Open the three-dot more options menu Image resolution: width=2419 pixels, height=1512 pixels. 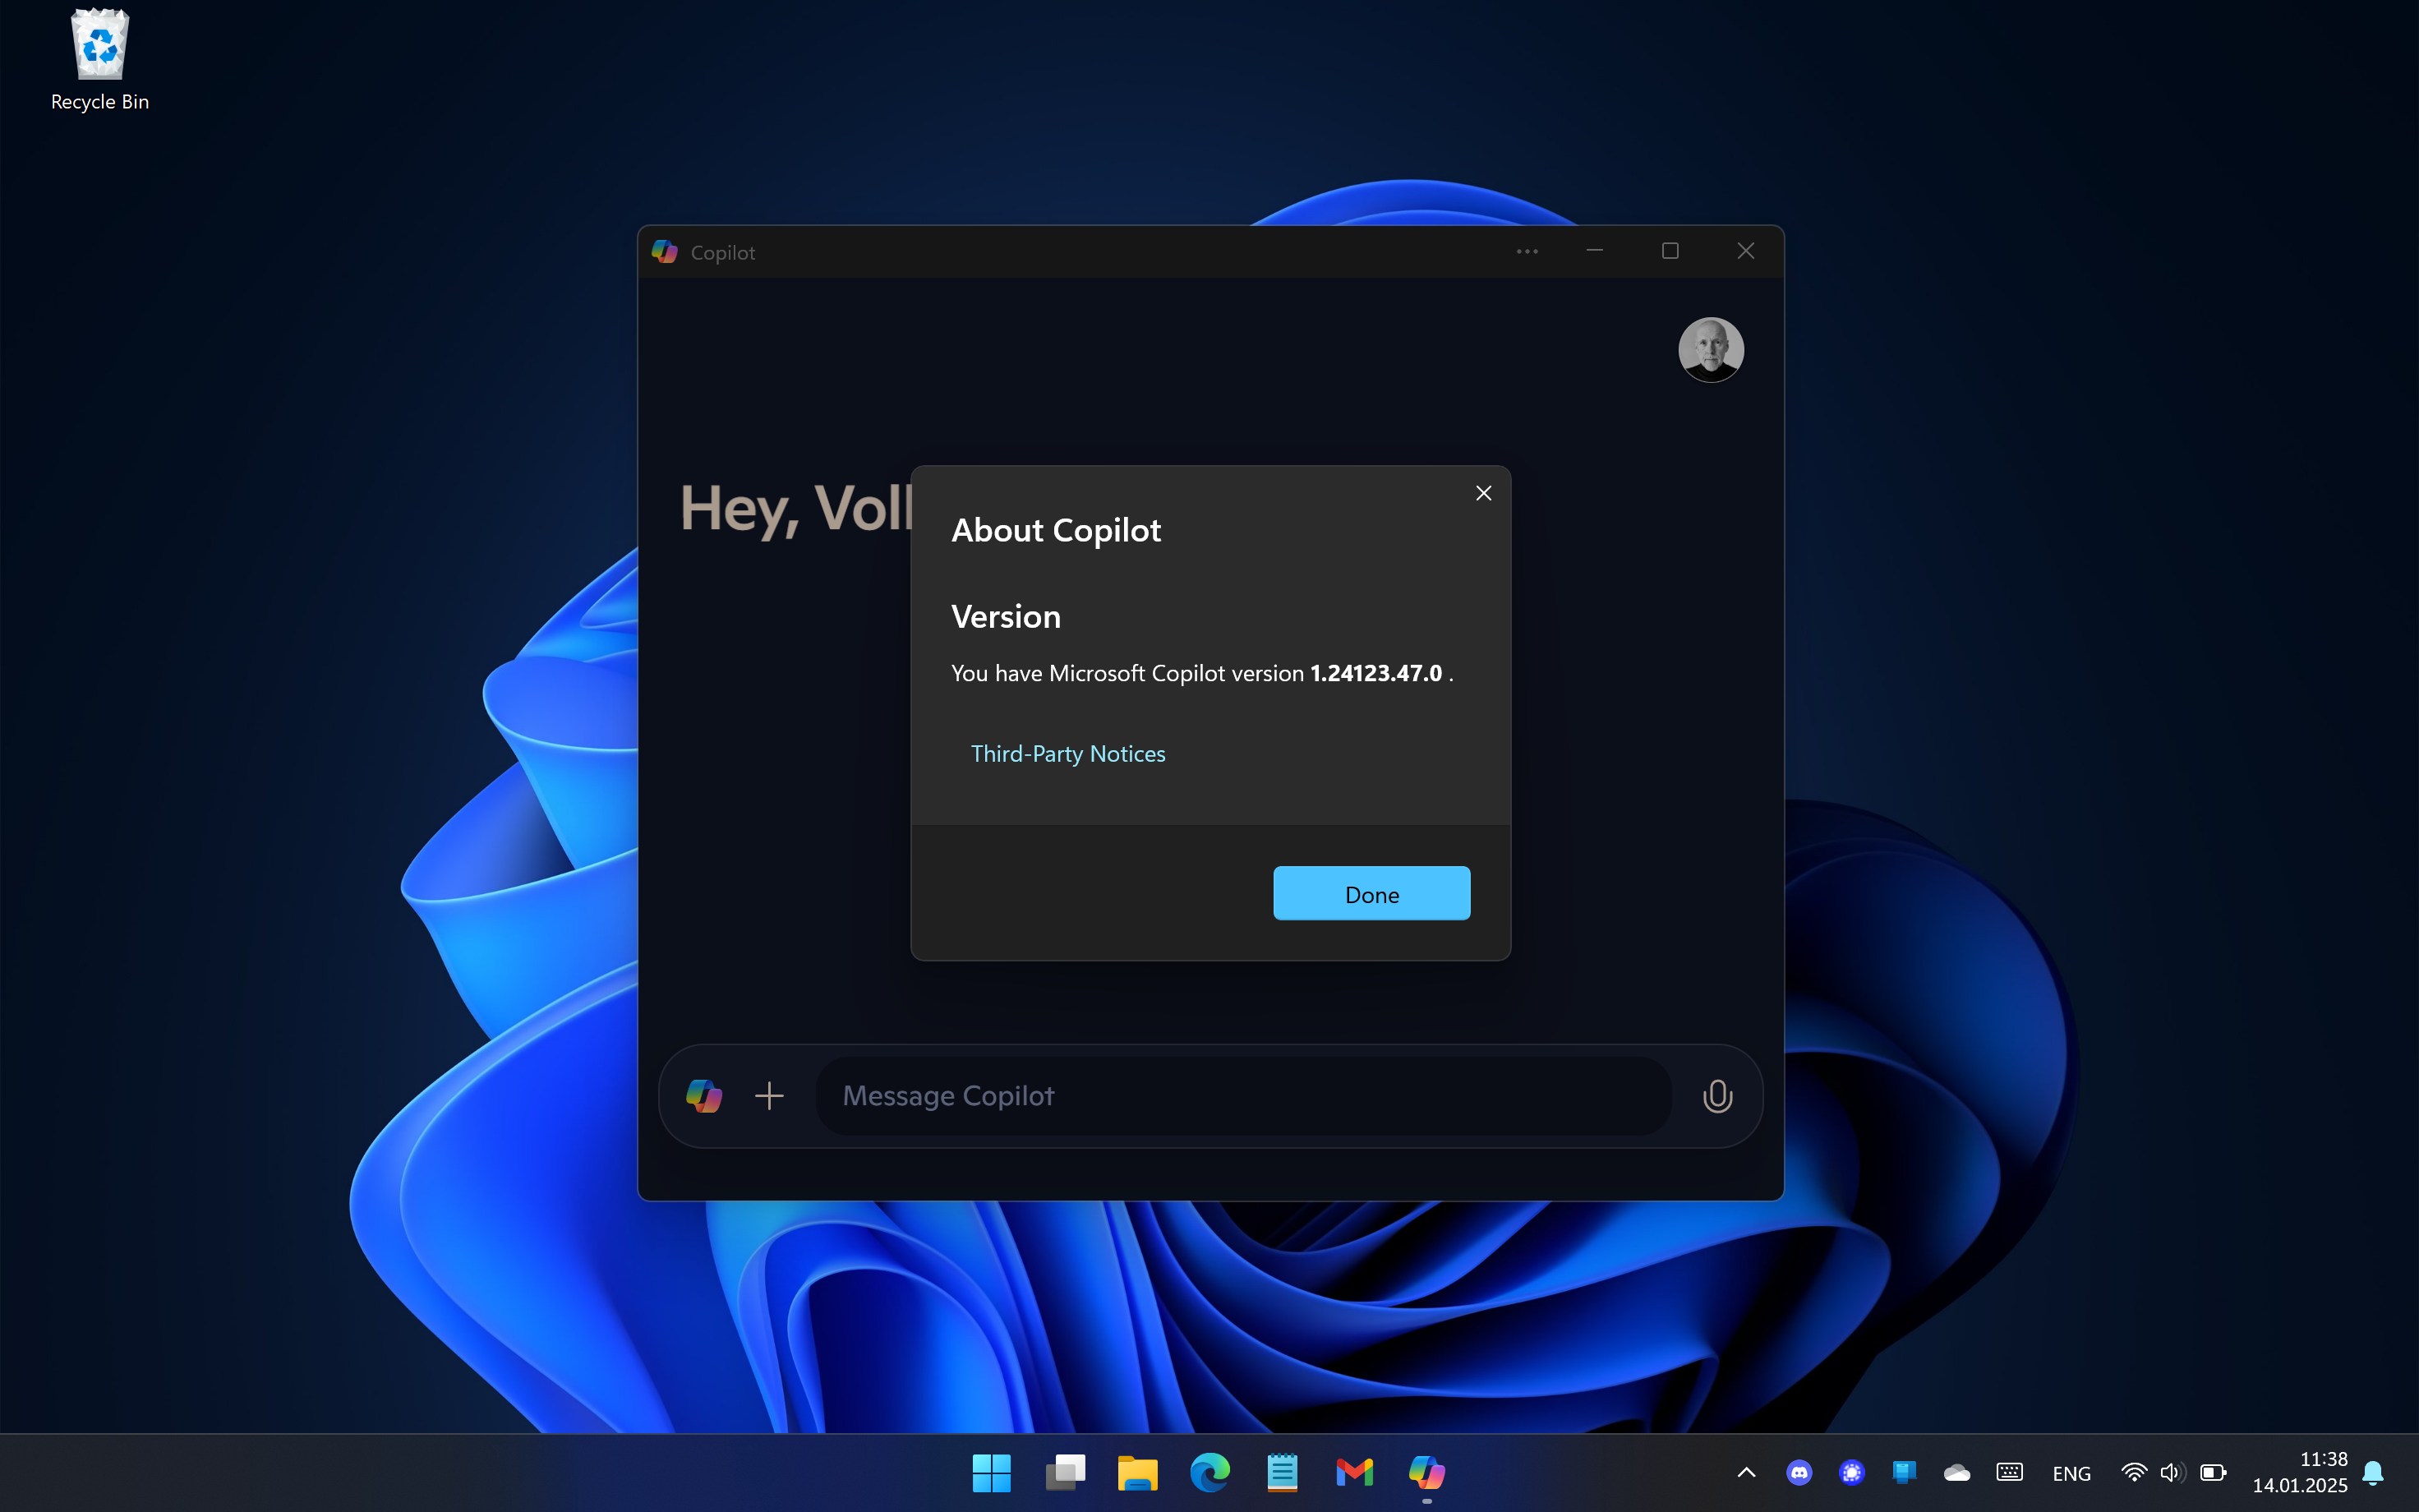coord(1527,252)
